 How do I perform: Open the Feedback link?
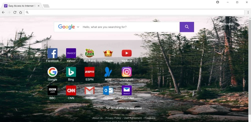tap(150, 118)
